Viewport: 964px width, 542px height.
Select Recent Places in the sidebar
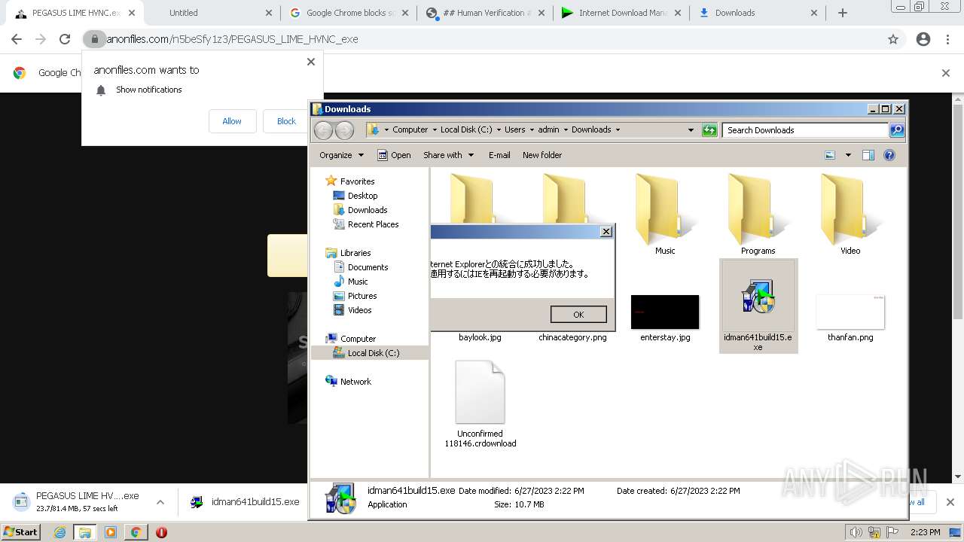coord(373,224)
